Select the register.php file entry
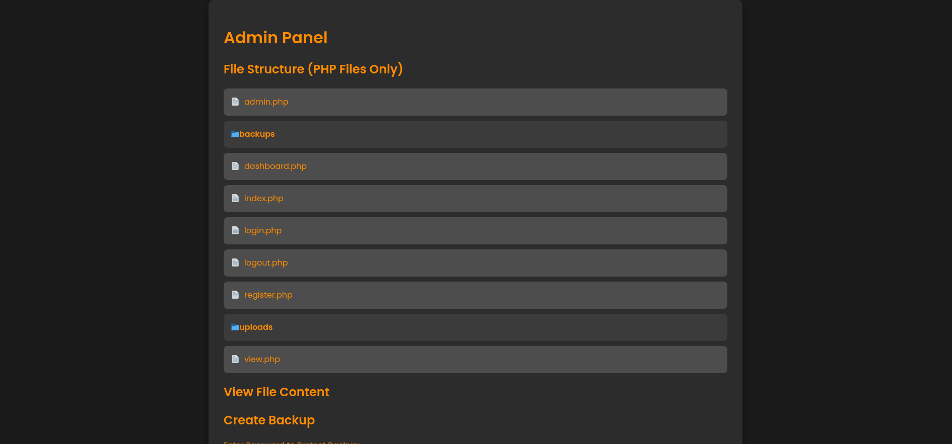The width and height of the screenshot is (952, 444). coord(268,295)
